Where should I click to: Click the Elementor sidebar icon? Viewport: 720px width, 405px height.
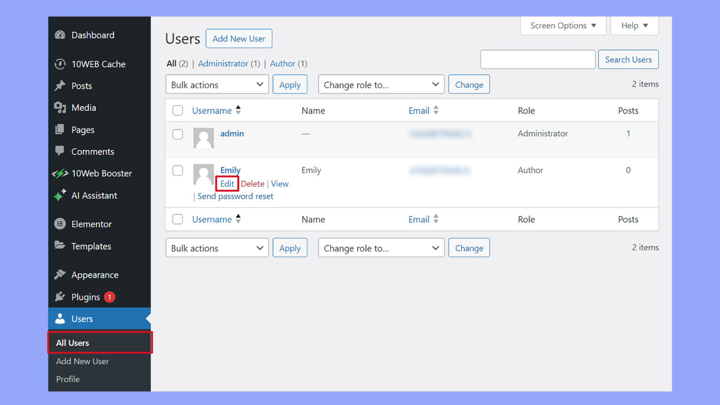[60, 224]
